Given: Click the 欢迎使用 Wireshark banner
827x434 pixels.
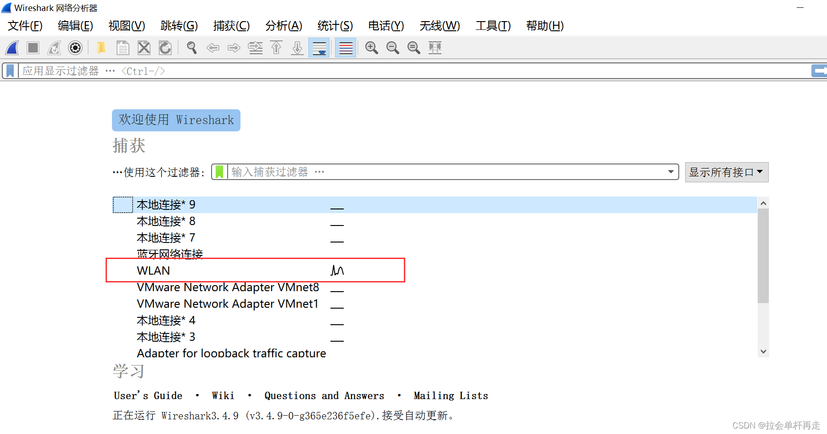Looking at the screenshot, I should point(176,120).
